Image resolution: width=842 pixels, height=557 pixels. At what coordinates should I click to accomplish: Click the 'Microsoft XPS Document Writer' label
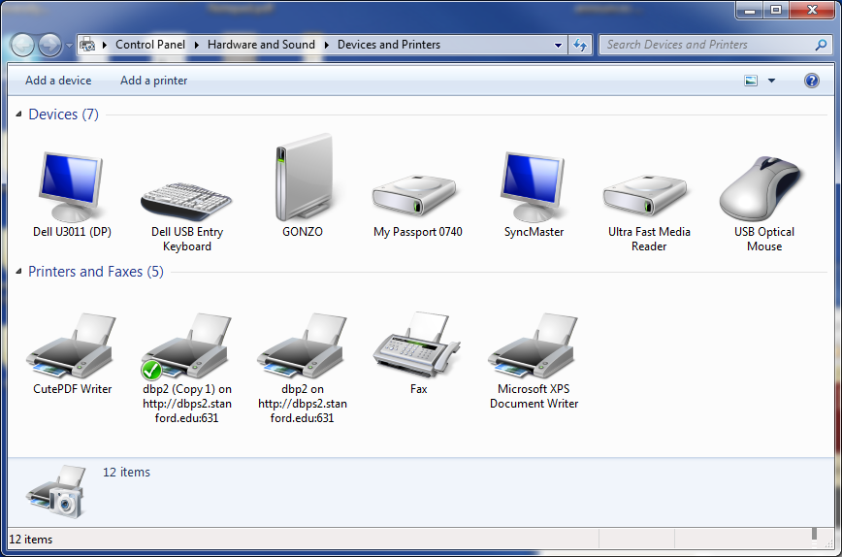(534, 396)
